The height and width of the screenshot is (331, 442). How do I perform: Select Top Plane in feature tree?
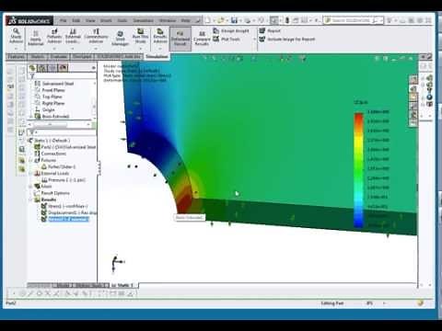tap(49, 97)
